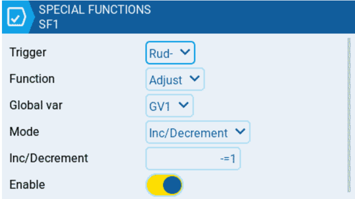The height and width of the screenshot is (199, 355).
Task: Click the SPECIAL FUNCTIONS title text
Action: tap(95, 10)
